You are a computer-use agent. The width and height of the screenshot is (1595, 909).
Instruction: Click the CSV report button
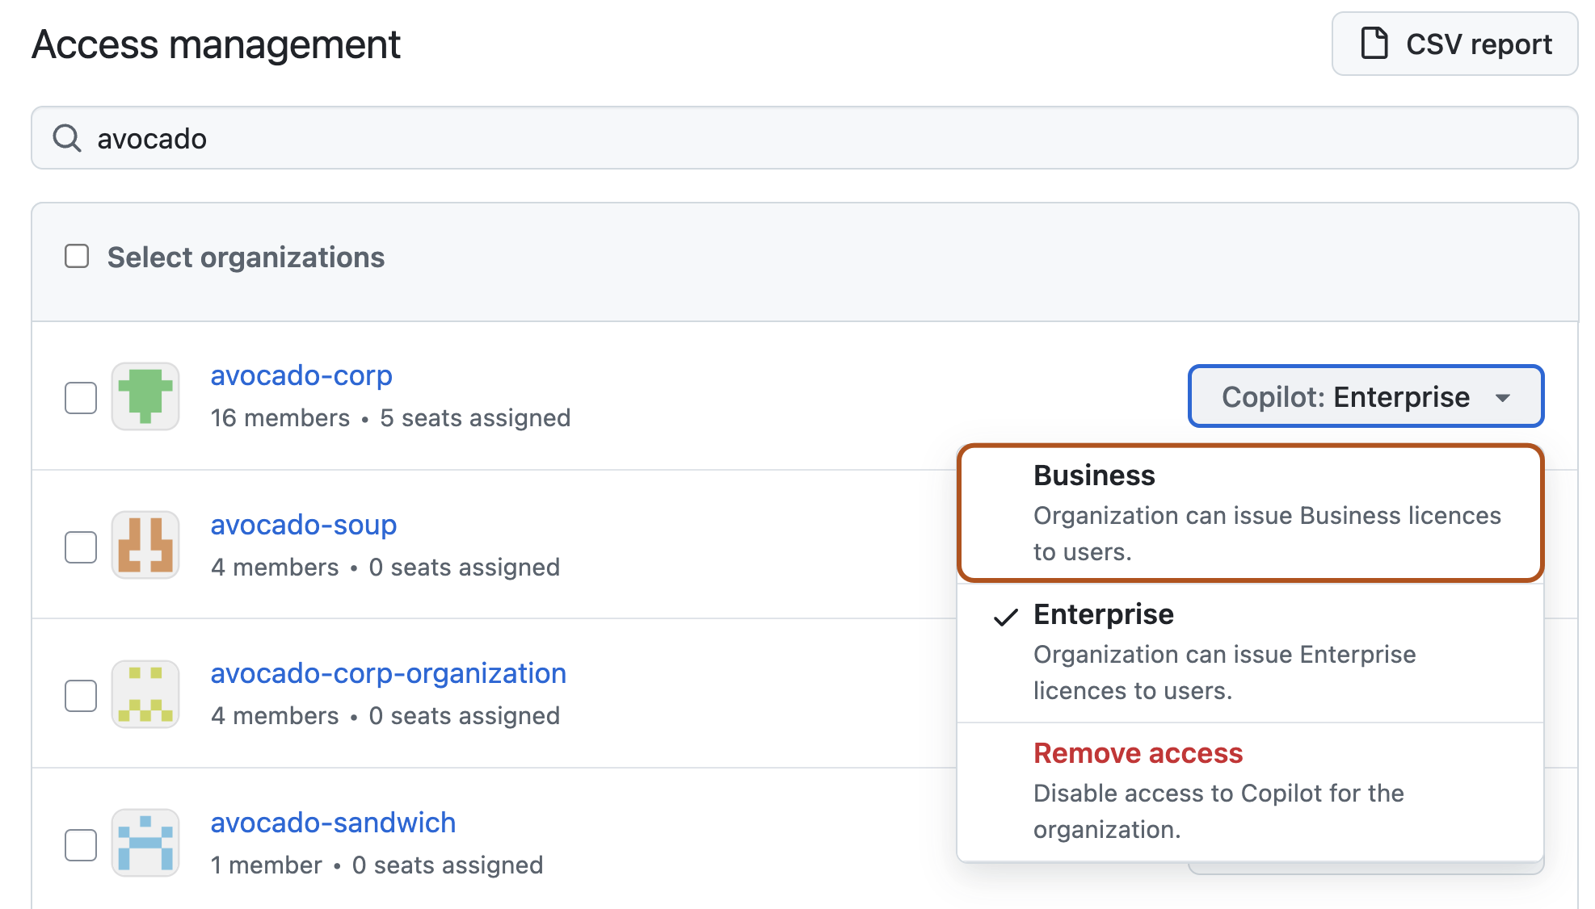[1454, 44]
